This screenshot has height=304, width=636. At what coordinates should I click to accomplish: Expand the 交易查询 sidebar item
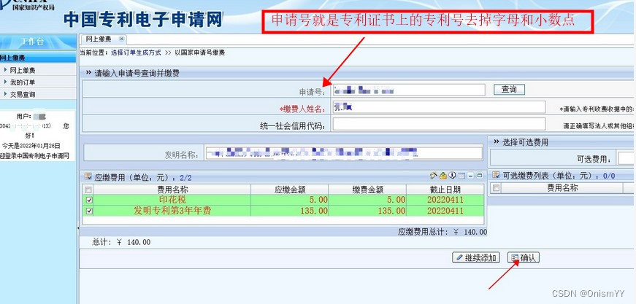[6, 94]
